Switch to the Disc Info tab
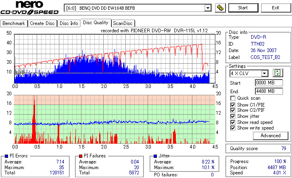Screen dimensions: 292x178 (x=69, y=23)
